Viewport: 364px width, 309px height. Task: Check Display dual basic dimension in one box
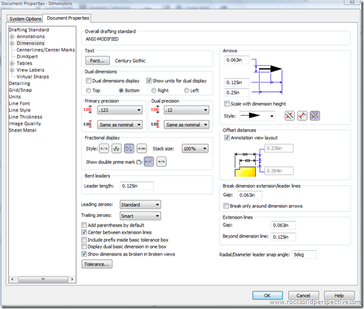tap(84, 246)
